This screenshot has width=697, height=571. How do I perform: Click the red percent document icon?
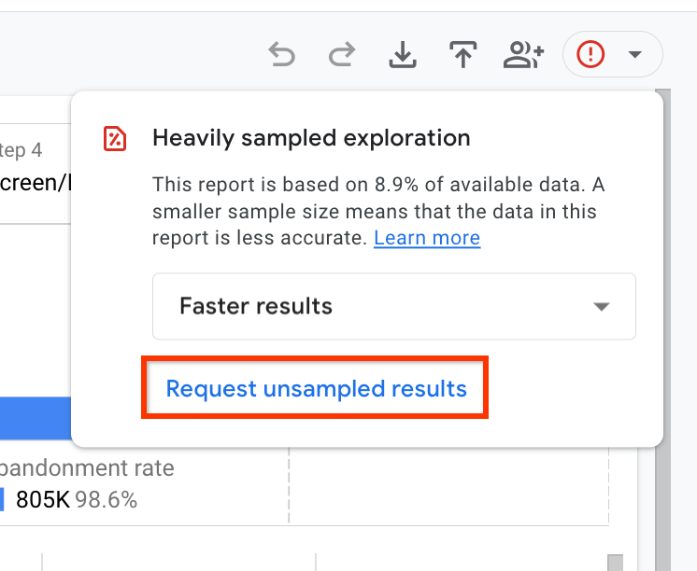(114, 139)
